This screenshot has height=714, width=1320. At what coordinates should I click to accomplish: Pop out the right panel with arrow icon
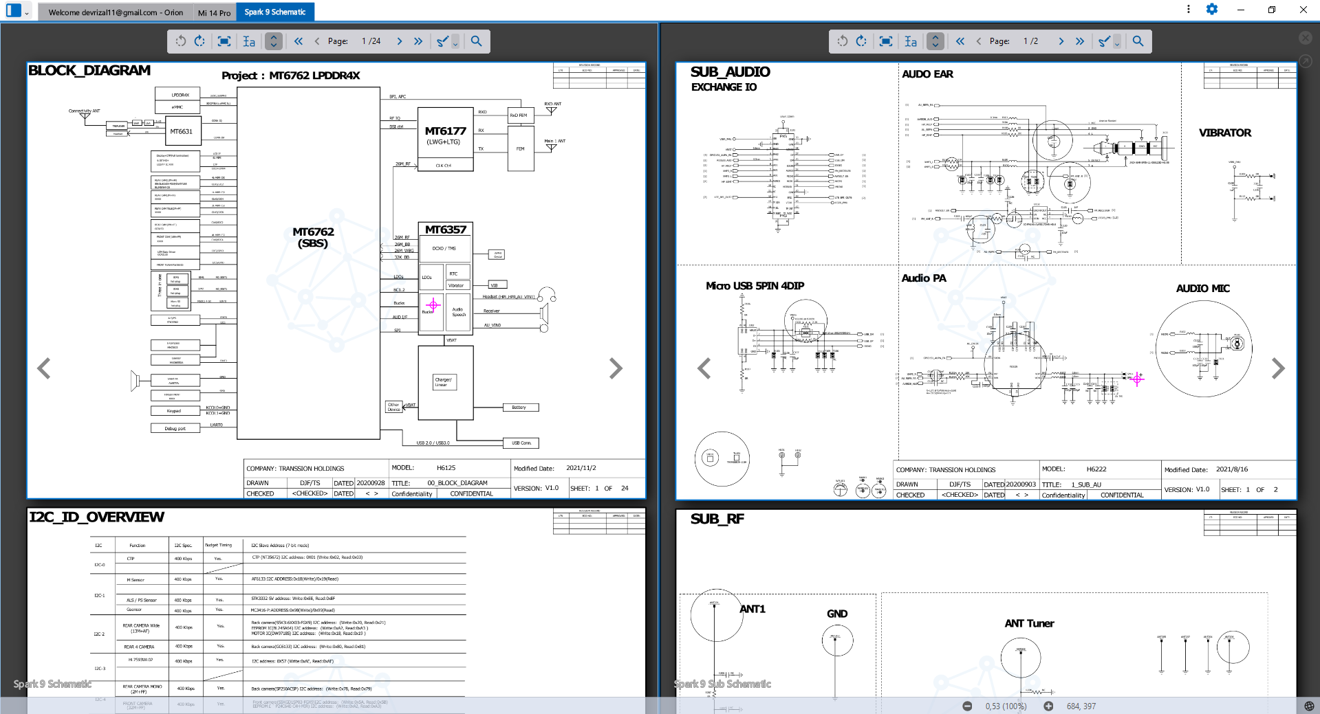(1305, 61)
